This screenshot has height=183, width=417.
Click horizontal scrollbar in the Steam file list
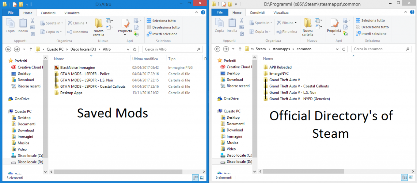click(x=303, y=171)
